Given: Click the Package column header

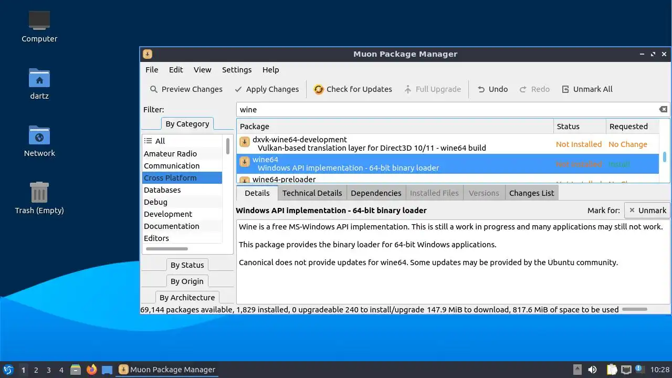Looking at the screenshot, I should pos(395,127).
